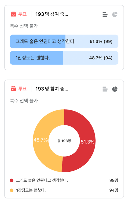The image size is (128, 203).
Task: Click active pie chart icon in bottom poll
Action: [115, 89]
